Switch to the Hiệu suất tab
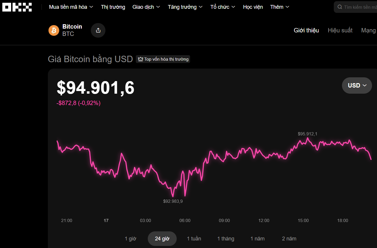Screen dimensions: 377x248 tap(340, 30)
